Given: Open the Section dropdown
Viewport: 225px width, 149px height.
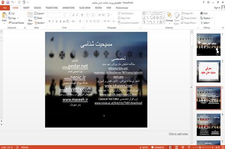Looking at the screenshot, I should coord(40,23).
